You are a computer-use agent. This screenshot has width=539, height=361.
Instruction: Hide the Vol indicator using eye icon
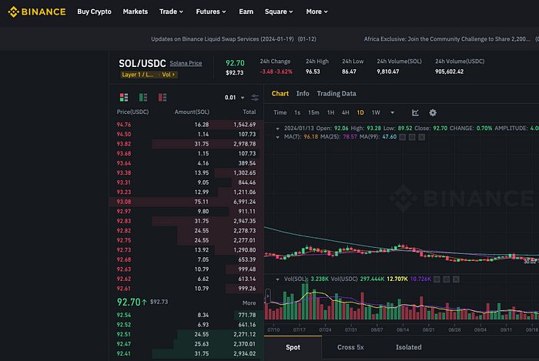point(437,279)
